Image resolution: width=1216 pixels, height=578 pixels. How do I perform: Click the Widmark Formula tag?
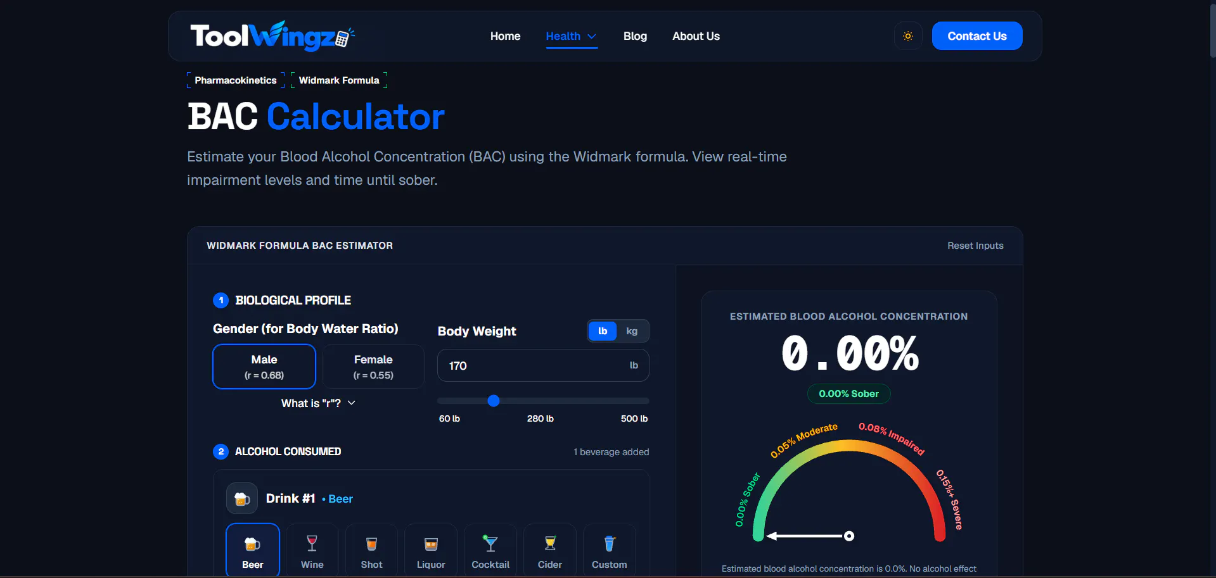tap(339, 80)
